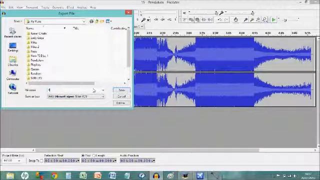Click the green Play-at-speed button

(273, 19)
